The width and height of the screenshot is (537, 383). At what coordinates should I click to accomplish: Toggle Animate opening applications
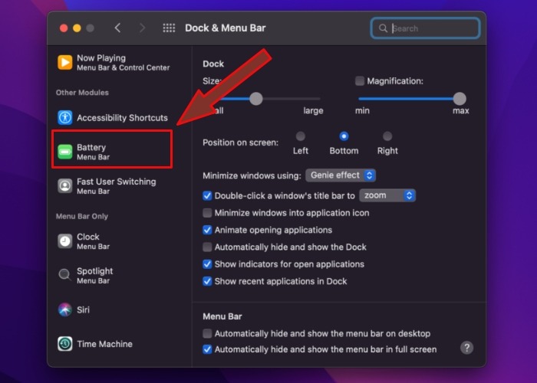pos(207,230)
